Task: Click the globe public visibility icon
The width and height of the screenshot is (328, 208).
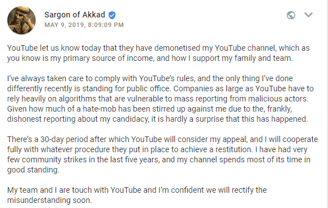Action: 291,15
